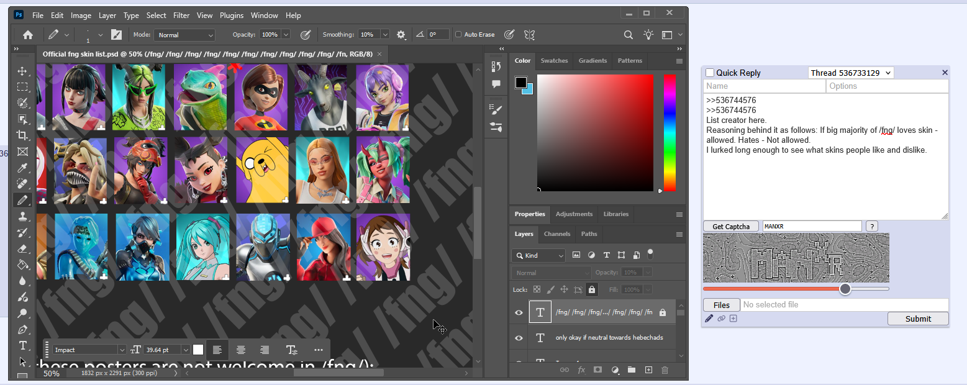
Task: Enable the Auto Erase checkbox
Action: (x=458, y=35)
